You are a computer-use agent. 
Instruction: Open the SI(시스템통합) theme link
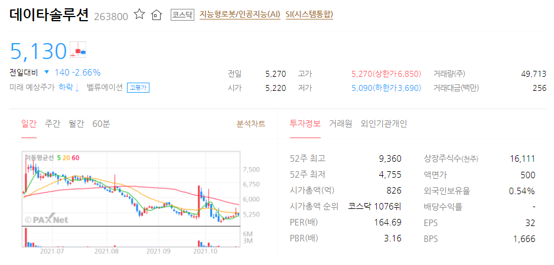309,15
